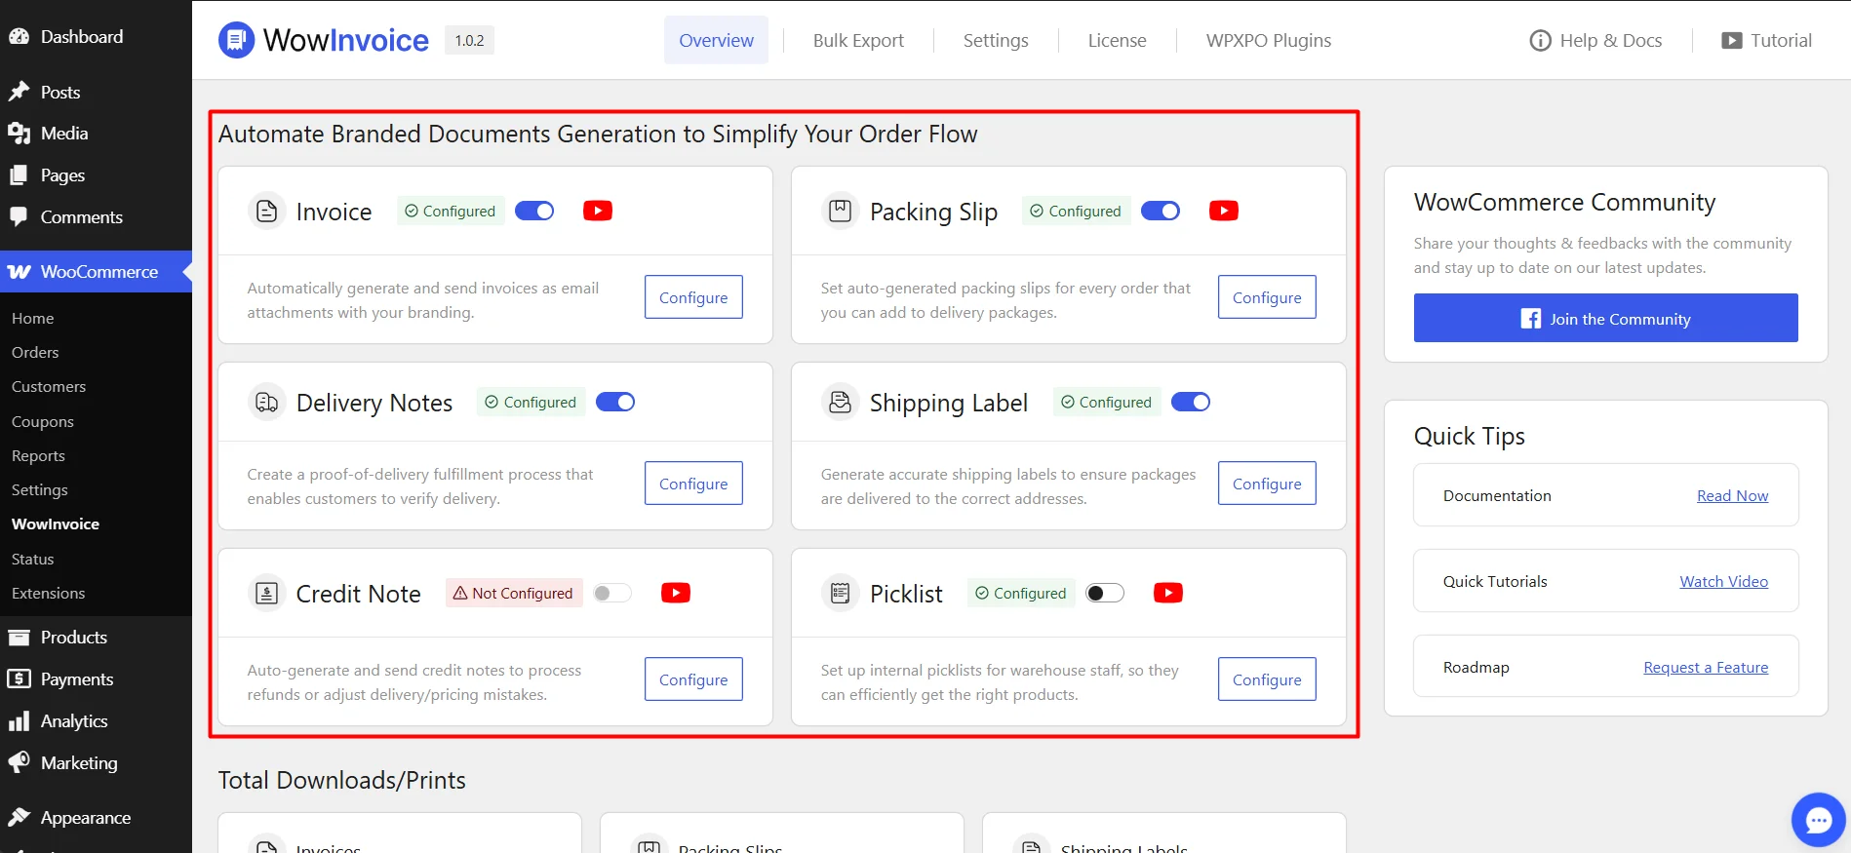Click the Shipping Label card icon
Image resolution: width=1851 pixels, height=853 pixels.
tap(840, 402)
